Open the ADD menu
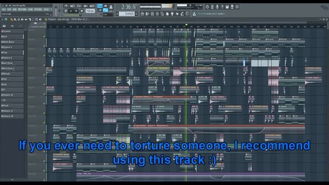 pyautogui.click(x=14, y=9)
